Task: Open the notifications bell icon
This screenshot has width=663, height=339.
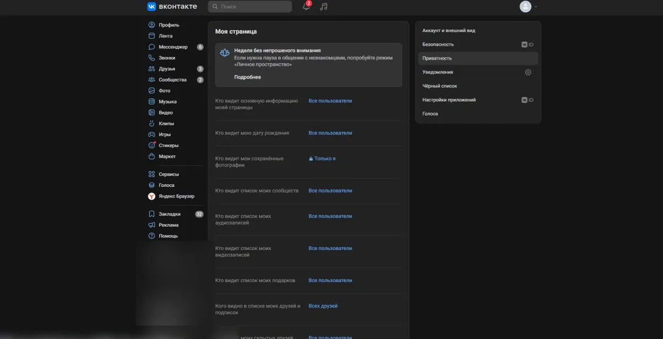Action: coord(306,7)
